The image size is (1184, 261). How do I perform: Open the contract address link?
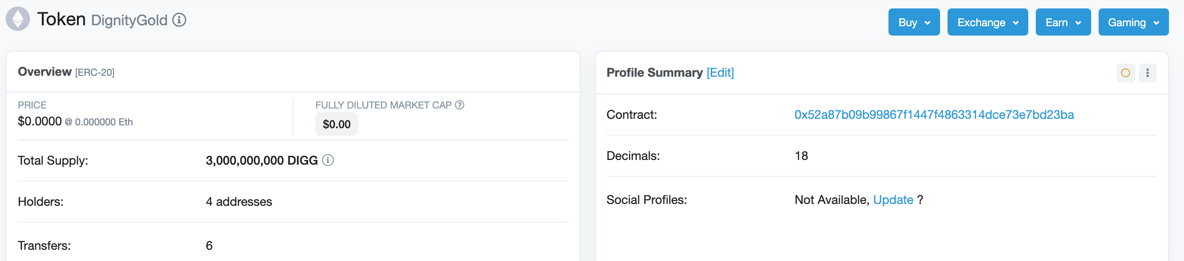pyautogui.click(x=934, y=115)
